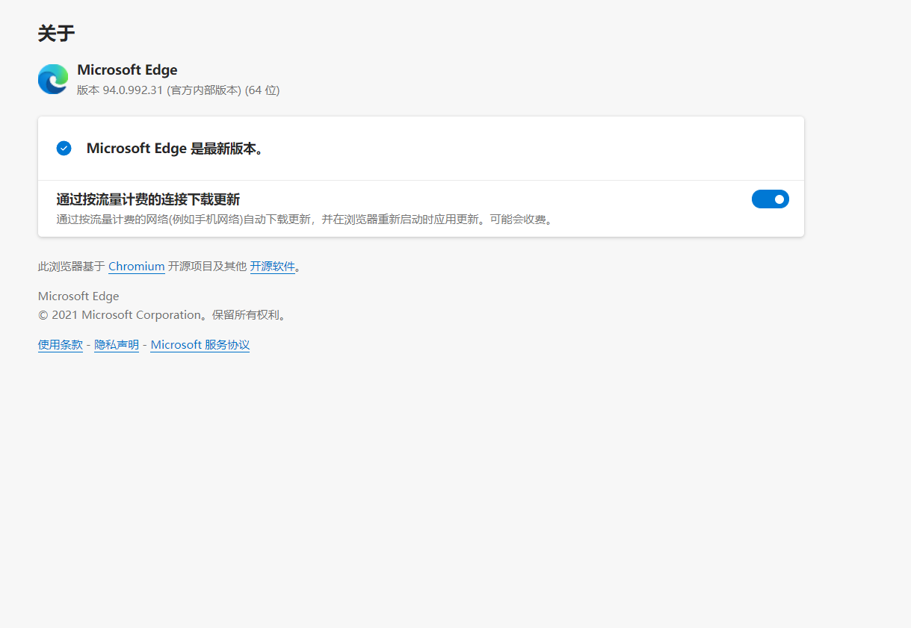Click the 'Microsoft Edge 是最新版本。' status text

coord(175,149)
